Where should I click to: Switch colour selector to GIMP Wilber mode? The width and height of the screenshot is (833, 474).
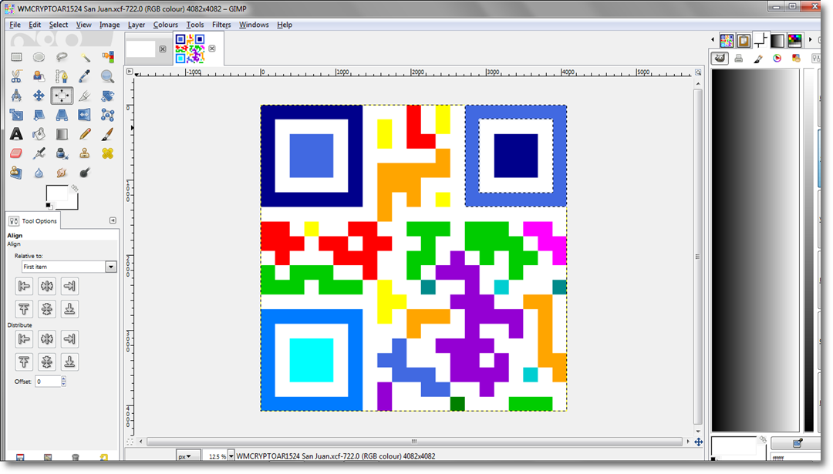pos(720,59)
